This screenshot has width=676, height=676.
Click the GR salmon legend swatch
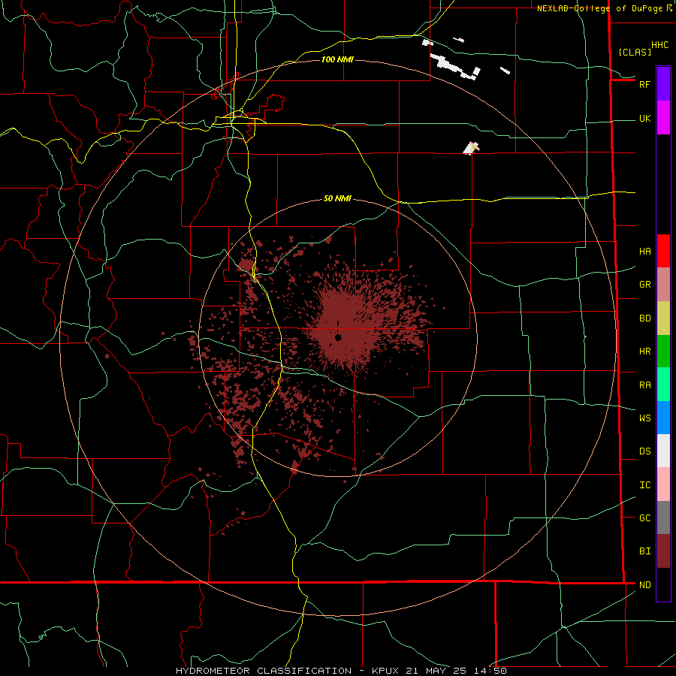(x=663, y=285)
